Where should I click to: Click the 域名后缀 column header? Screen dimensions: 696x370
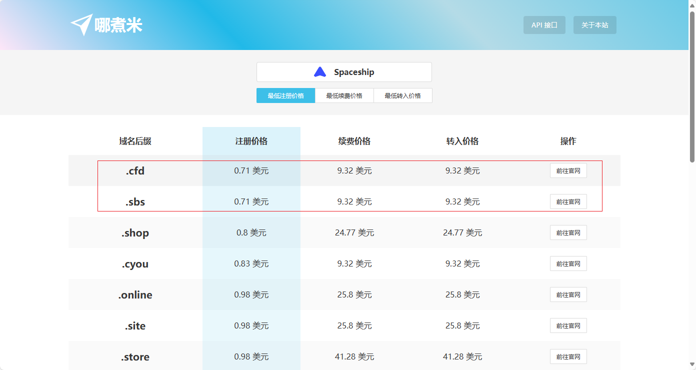coord(135,141)
